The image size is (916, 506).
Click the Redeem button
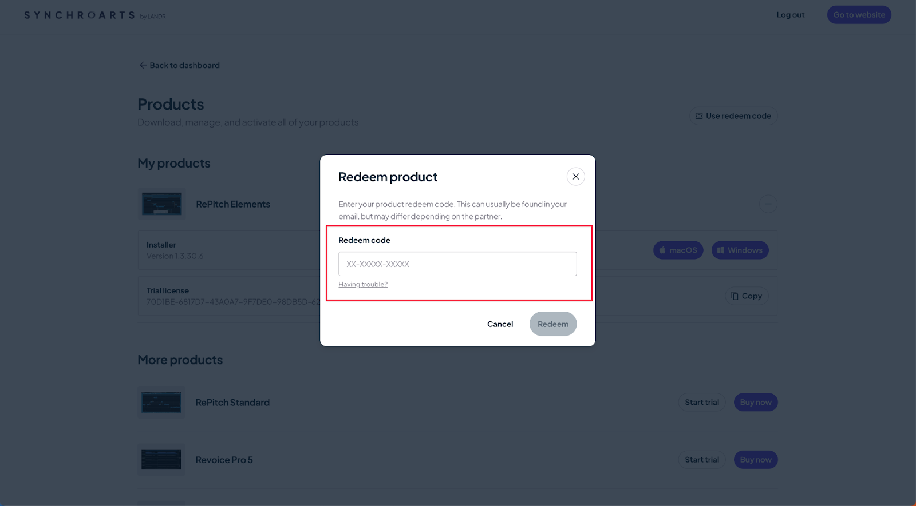click(x=552, y=324)
